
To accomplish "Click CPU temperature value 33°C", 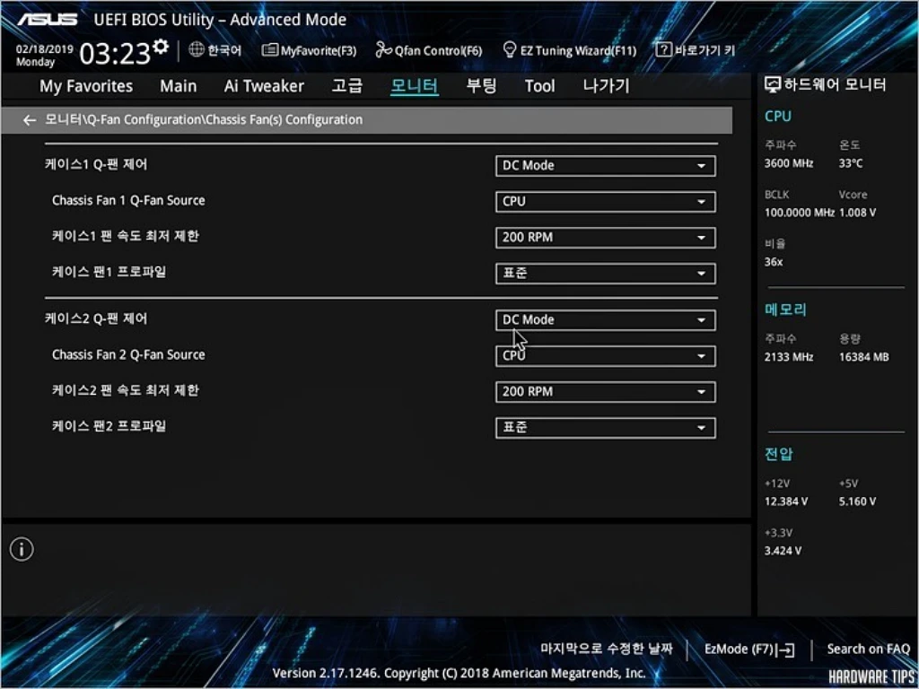I will click(851, 163).
